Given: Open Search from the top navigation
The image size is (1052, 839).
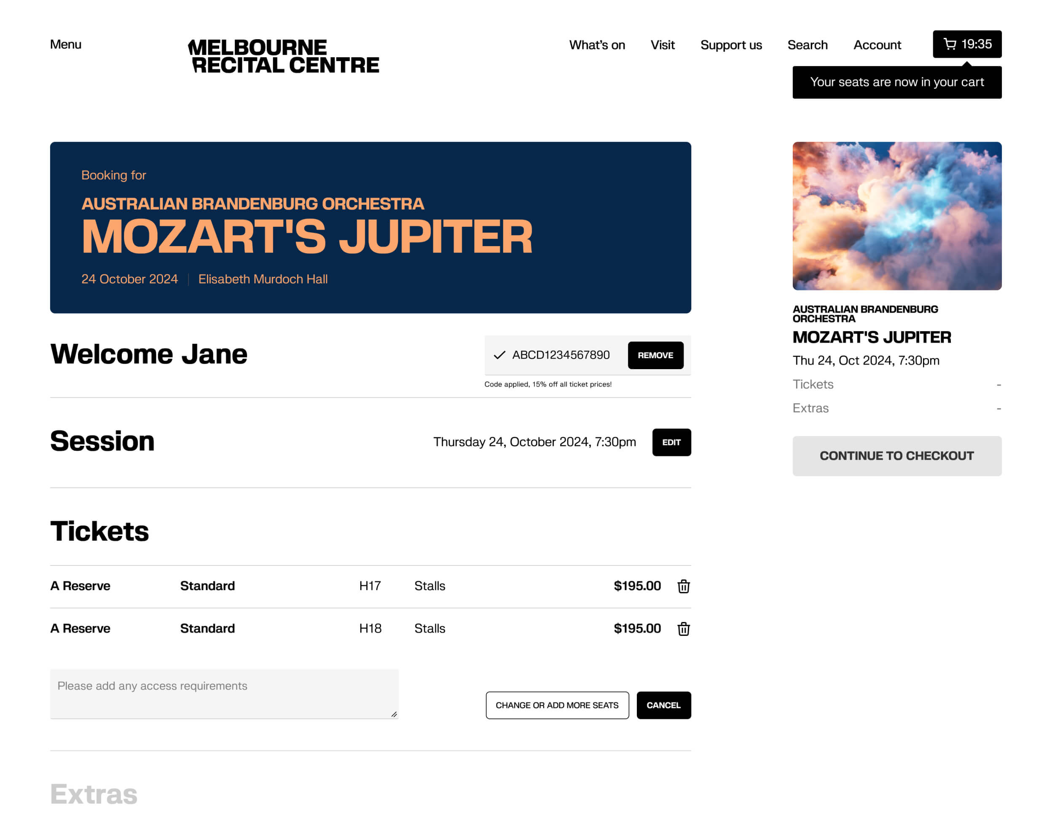Looking at the screenshot, I should pyautogui.click(x=808, y=45).
